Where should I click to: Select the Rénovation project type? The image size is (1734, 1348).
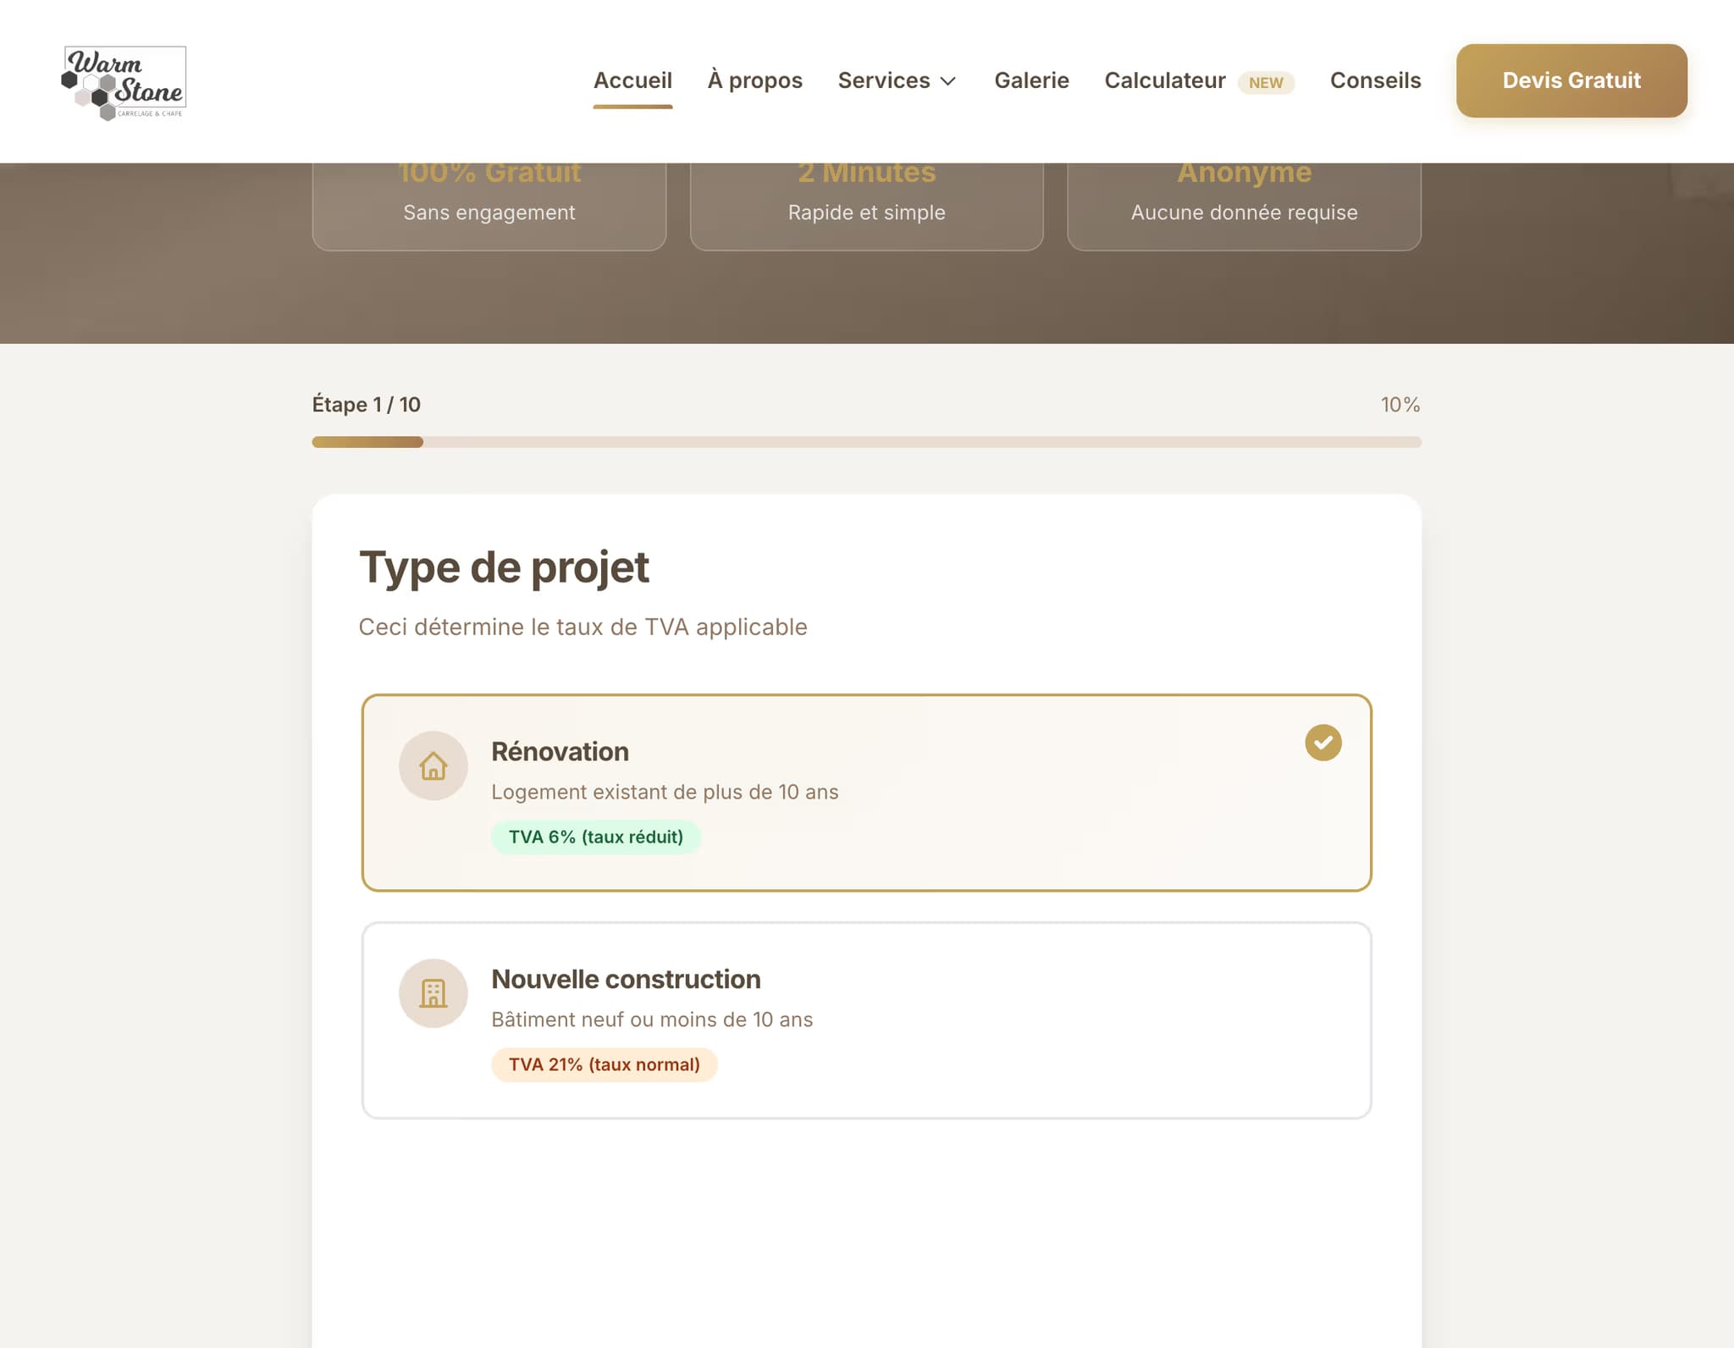coord(867,793)
